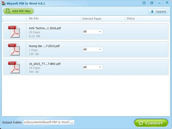Open pages dropdown for 10_2015_TT file
The height and width of the screenshot is (129, 172).
(x=92, y=67)
